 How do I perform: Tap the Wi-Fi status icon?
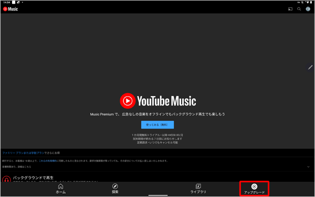[x=307, y=2]
